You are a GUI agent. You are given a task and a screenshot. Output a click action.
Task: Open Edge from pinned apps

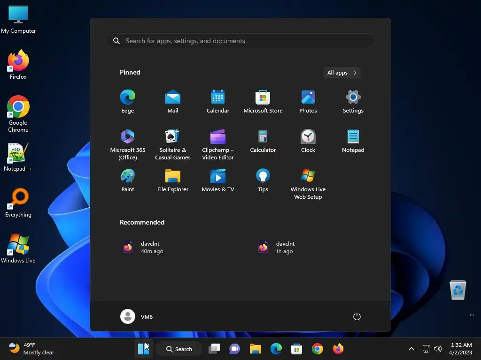tap(128, 102)
